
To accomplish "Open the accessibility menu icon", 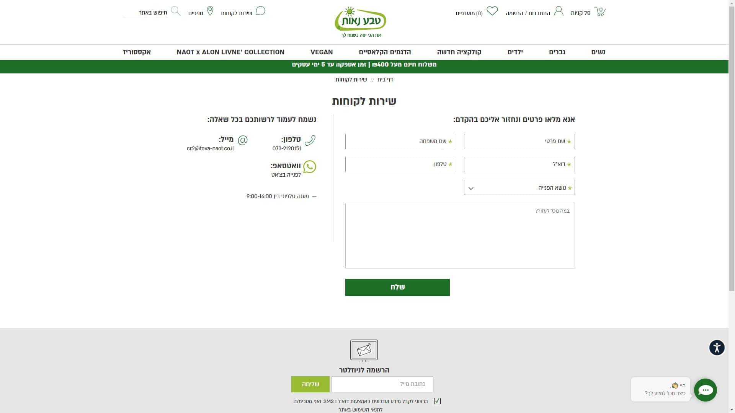I will (x=717, y=348).
